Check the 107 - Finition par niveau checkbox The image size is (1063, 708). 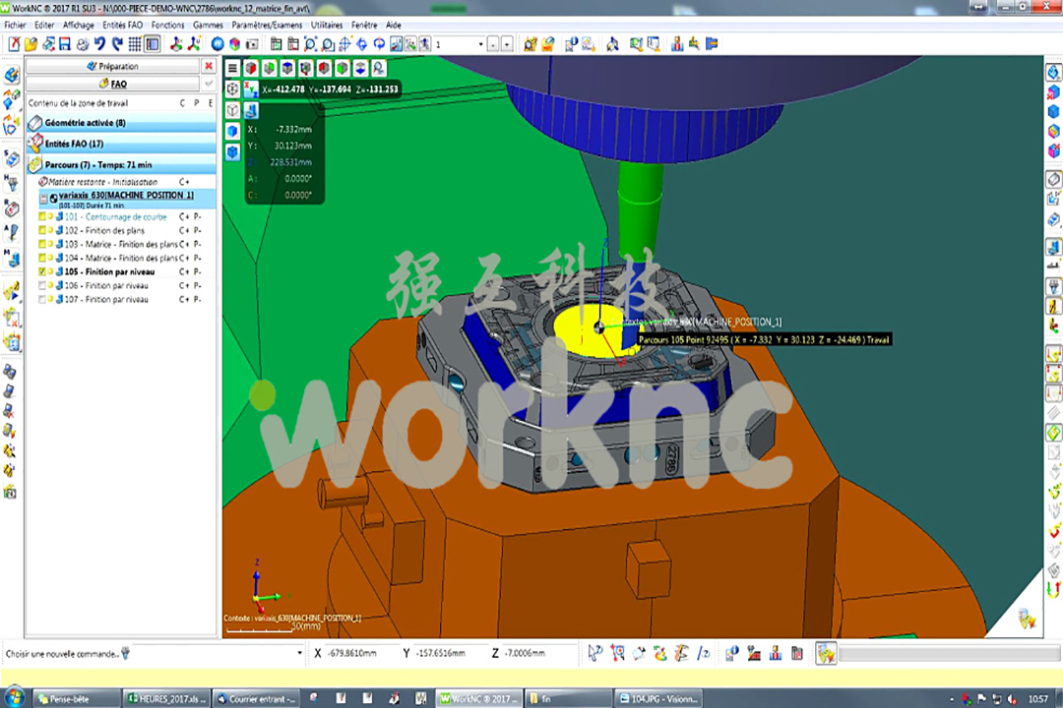coord(42,300)
